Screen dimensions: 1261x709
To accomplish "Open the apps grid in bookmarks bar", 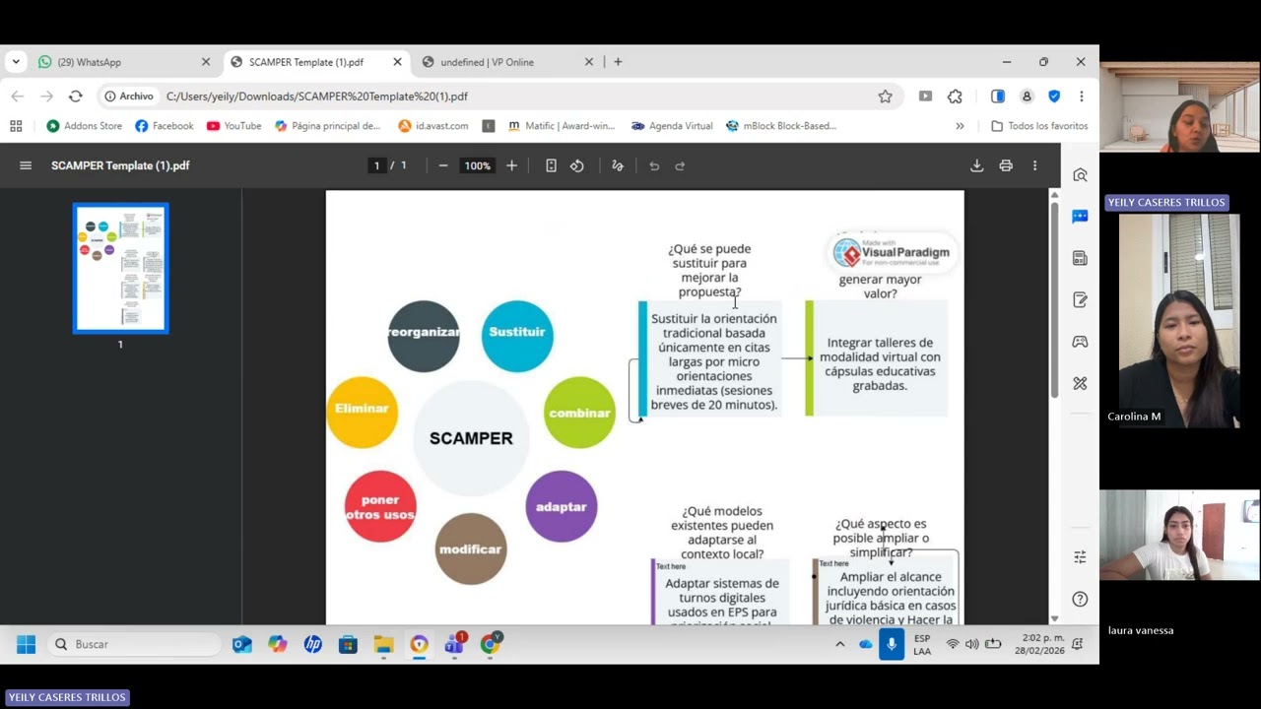I will [x=16, y=126].
